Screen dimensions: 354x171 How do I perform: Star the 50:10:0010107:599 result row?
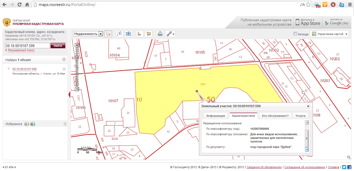point(64,69)
